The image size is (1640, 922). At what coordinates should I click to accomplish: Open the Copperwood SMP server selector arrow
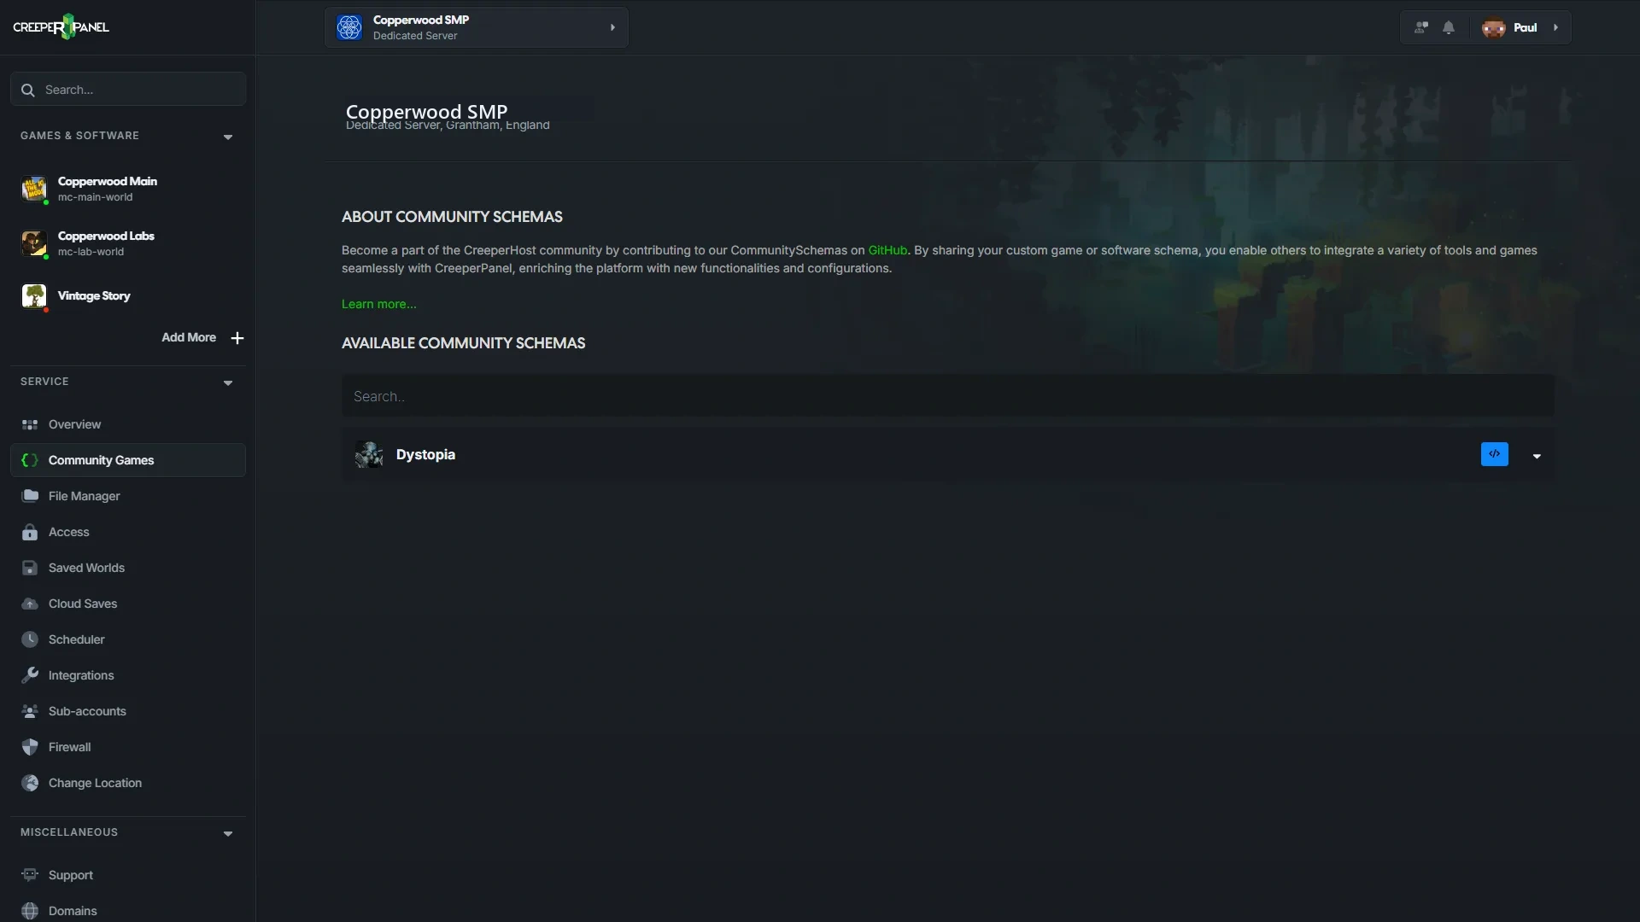(x=612, y=27)
